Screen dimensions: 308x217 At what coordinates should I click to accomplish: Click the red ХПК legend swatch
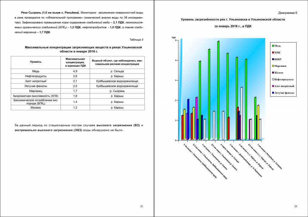coord(273,52)
